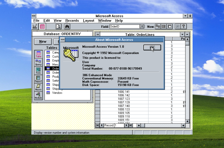Open Print Preview from the toolbar
This screenshot has width=224, height=148.
click(x=58, y=26)
